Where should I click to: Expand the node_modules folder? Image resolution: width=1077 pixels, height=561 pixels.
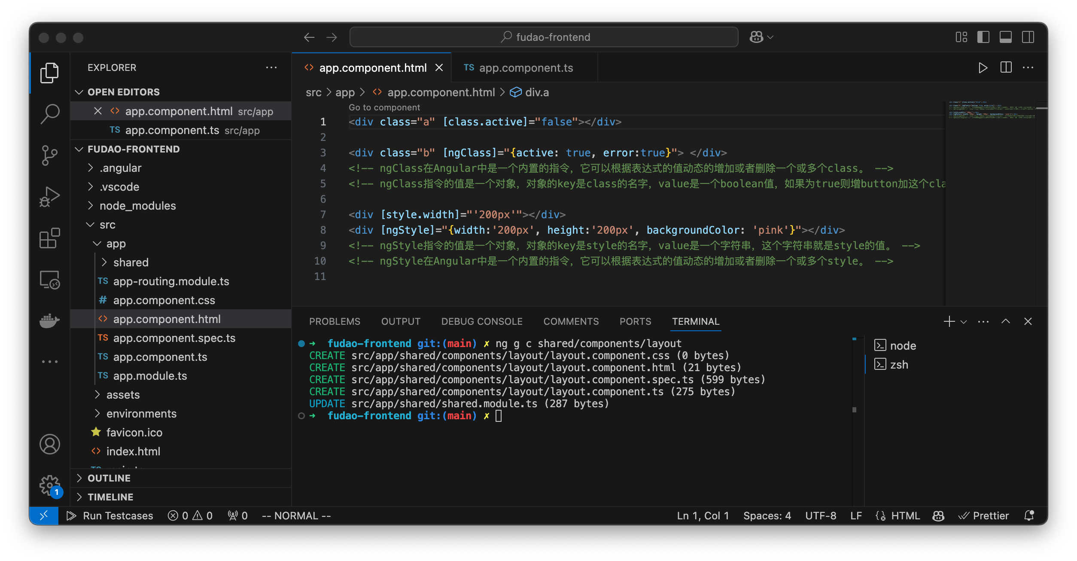click(x=91, y=205)
